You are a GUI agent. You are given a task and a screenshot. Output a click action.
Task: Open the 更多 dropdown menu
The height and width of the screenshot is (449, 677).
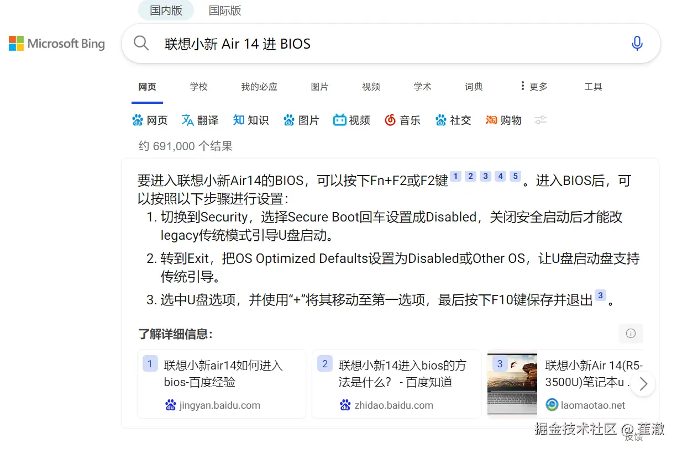[533, 86]
